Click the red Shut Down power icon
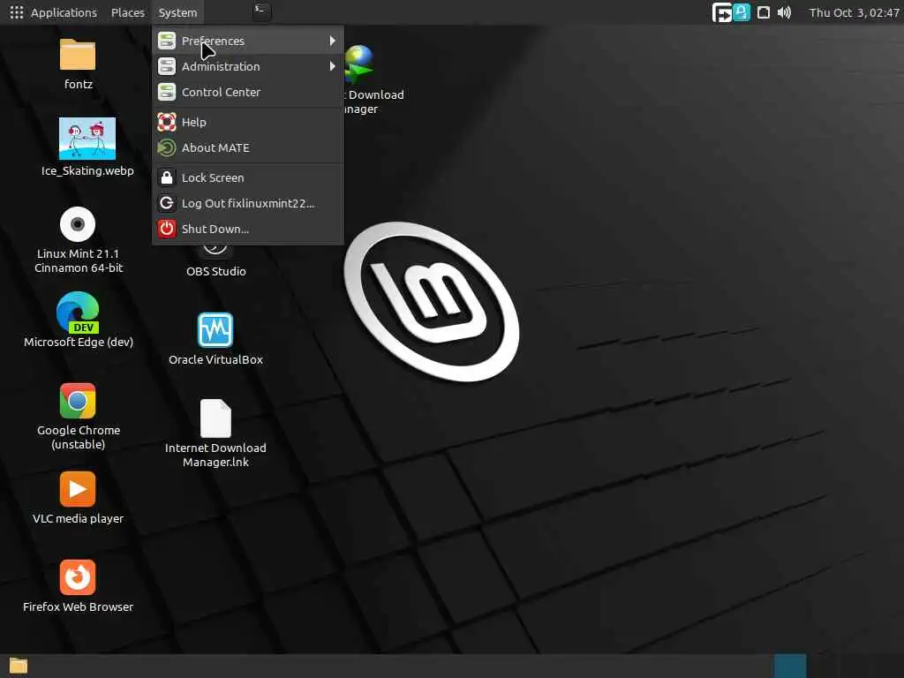This screenshot has width=904, height=678. [x=167, y=229]
